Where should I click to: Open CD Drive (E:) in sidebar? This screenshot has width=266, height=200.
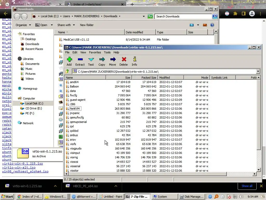point(34,108)
